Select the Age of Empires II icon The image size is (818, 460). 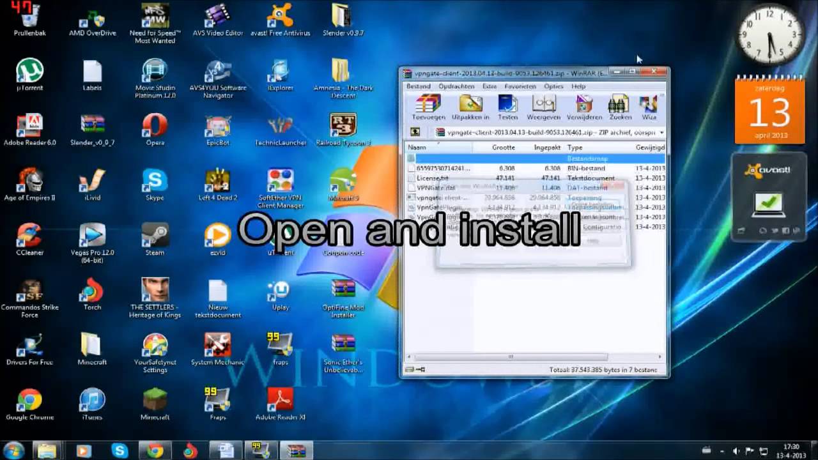coord(29,185)
